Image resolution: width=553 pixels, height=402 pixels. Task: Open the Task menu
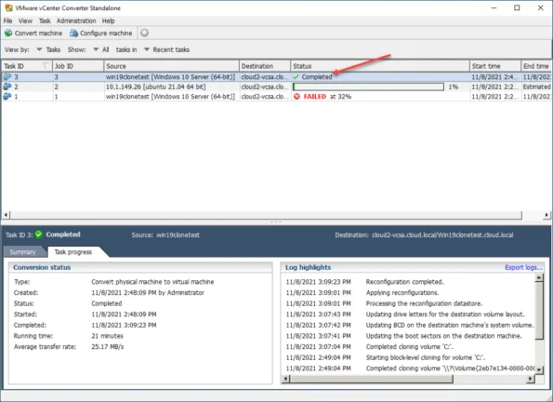[x=45, y=21]
